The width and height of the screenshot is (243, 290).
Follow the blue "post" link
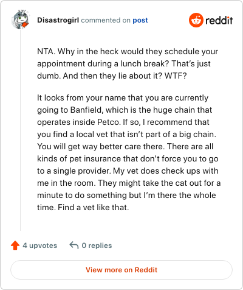pyautogui.click(x=140, y=20)
